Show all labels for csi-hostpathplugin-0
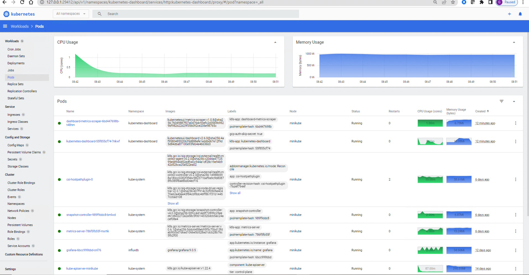This screenshot has height=275, width=529. (x=235, y=193)
